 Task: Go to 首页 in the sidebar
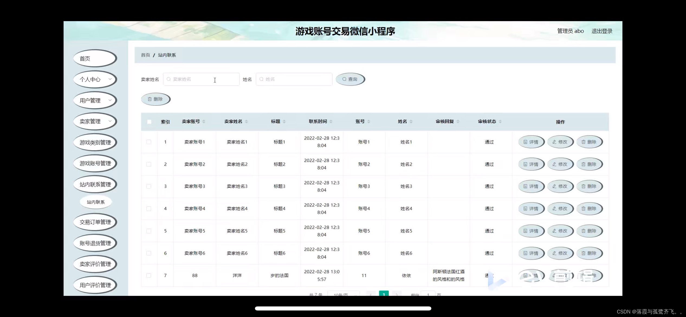(95, 59)
